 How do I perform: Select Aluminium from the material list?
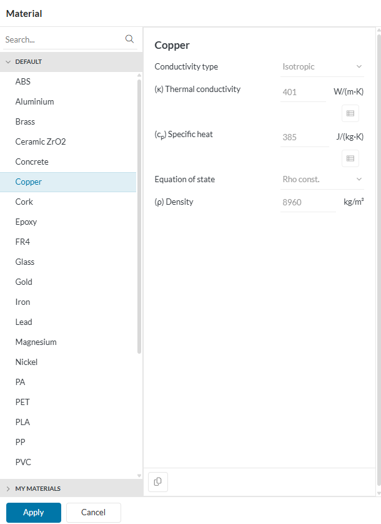[35, 101]
